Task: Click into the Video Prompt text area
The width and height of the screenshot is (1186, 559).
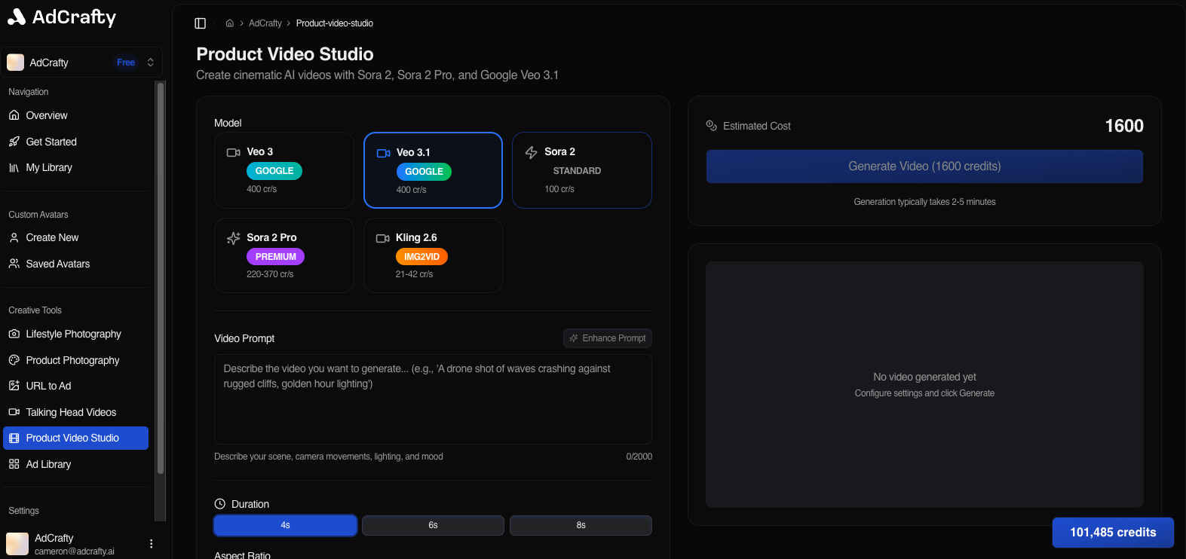Action: [433, 399]
